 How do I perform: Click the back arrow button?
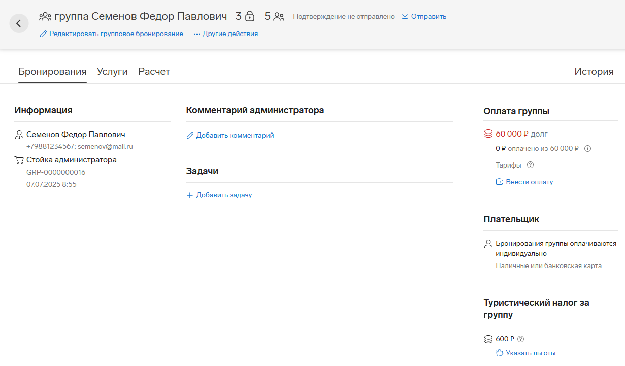tap(19, 23)
